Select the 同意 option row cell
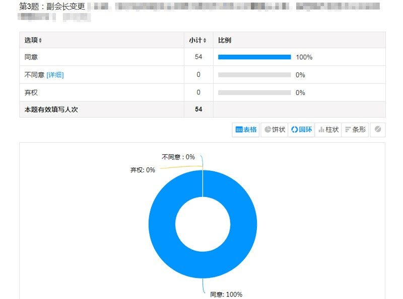Screen dimensions: 403x299 pyautogui.click(x=31, y=57)
